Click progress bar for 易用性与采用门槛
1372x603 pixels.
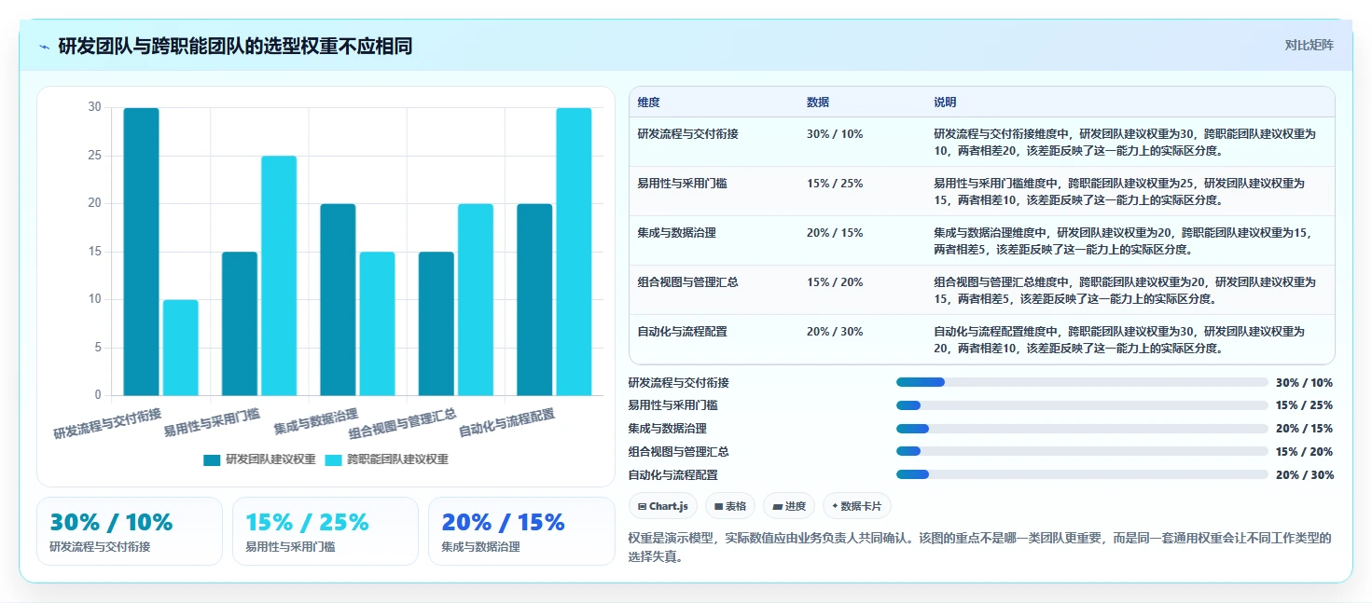point(1082,405)
